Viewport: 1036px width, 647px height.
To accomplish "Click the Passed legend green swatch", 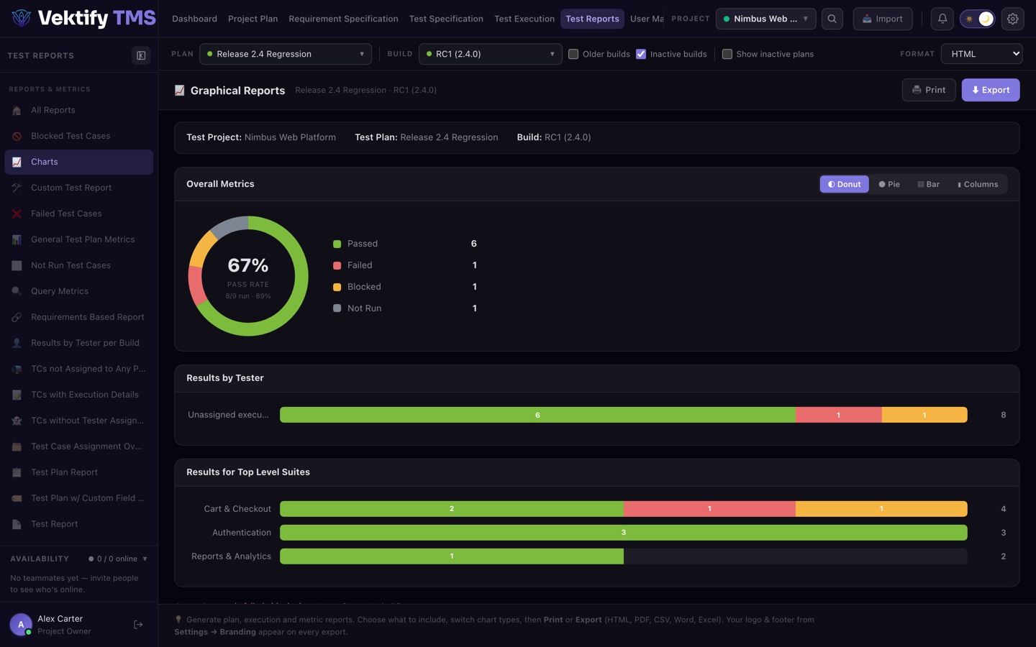I will click(x=337, y=244).
